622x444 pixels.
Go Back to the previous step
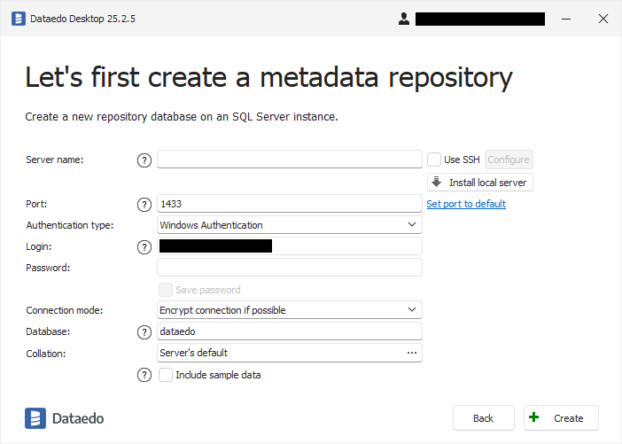[x=484, y=418]
